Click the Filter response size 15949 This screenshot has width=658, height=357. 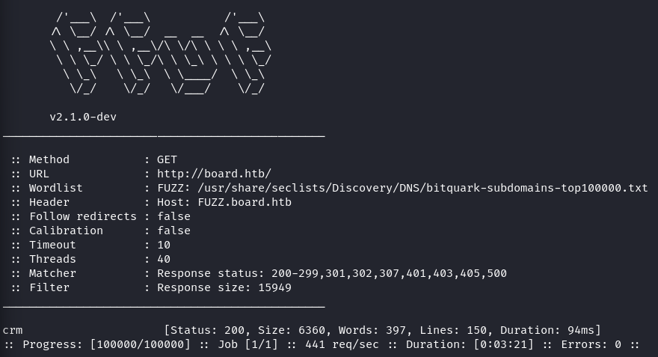(224, 287)
